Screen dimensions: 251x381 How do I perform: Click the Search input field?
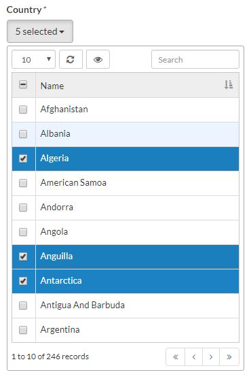(195, 59)
